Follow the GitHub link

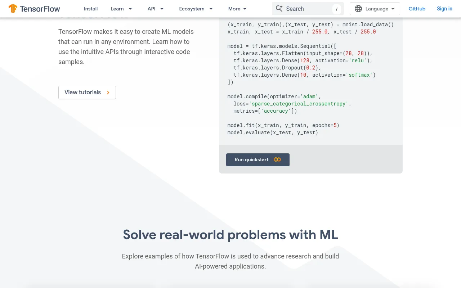click(x=417, y=9)
